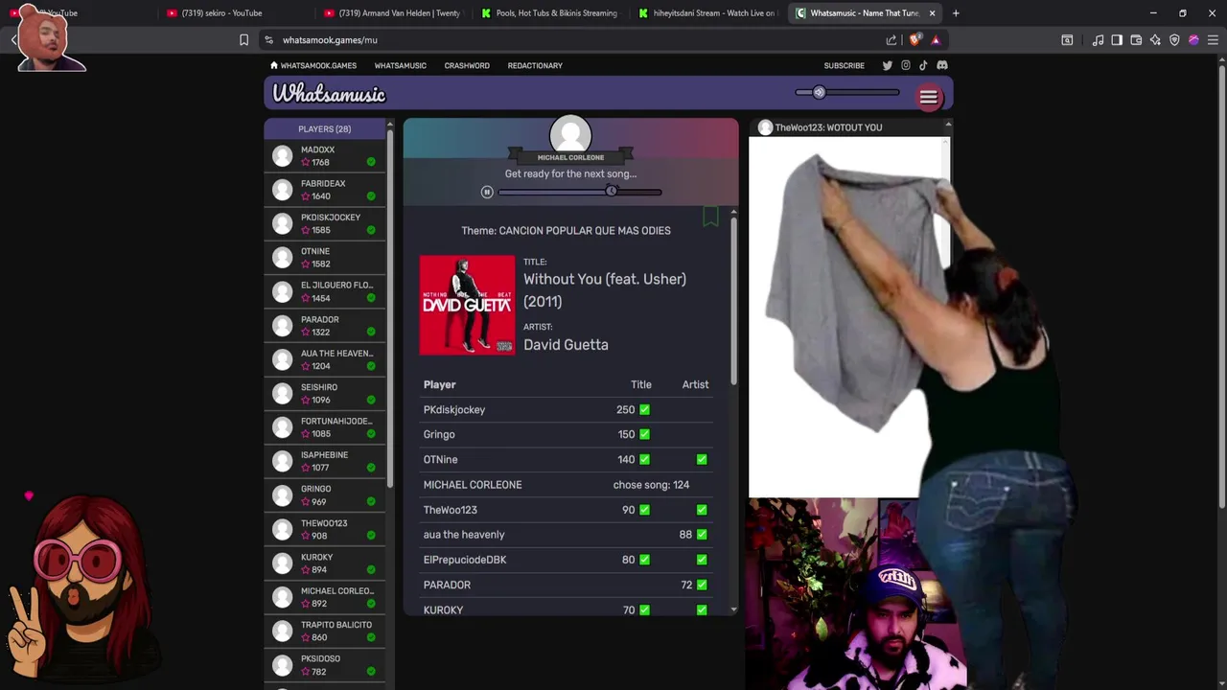Image resolution: width=1227 pixels, height=690 pixels.
Task: Switch to Armand Van Helden YouTube tab
Action: point(391,13)
